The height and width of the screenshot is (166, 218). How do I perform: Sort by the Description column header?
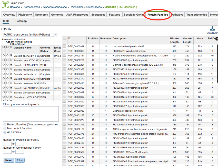140,40
